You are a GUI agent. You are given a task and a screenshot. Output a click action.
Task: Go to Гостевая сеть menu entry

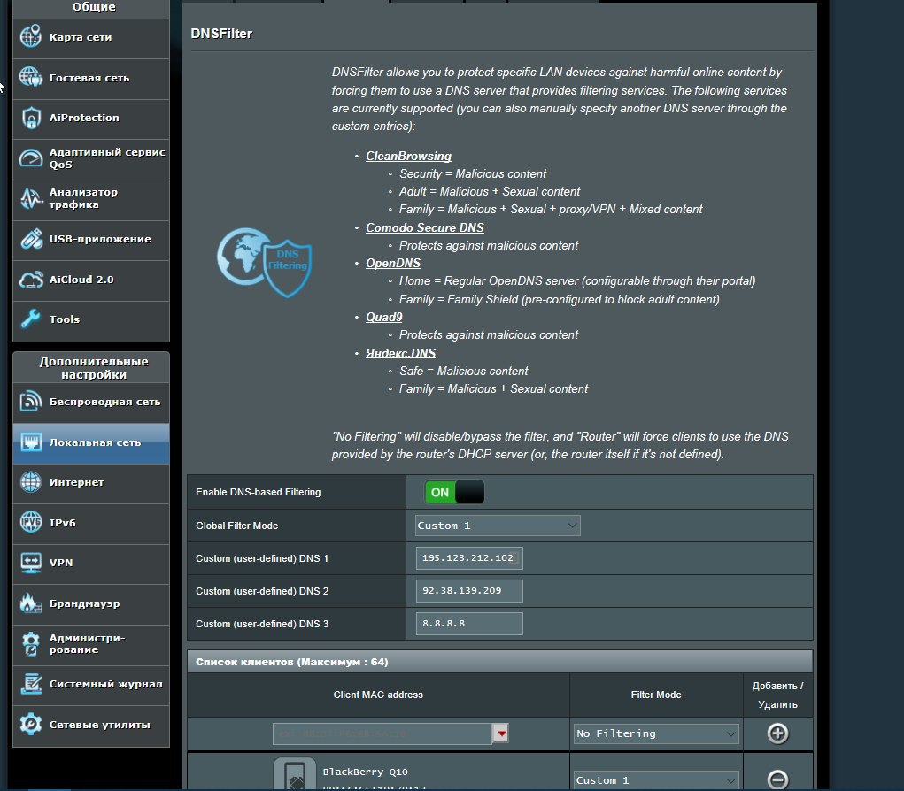click(89, 78)
